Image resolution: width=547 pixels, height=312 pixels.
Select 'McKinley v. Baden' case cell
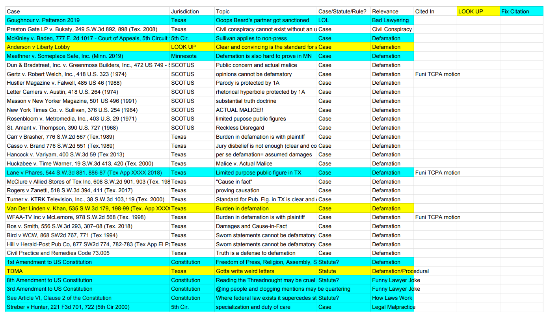[x=87, y=38]
